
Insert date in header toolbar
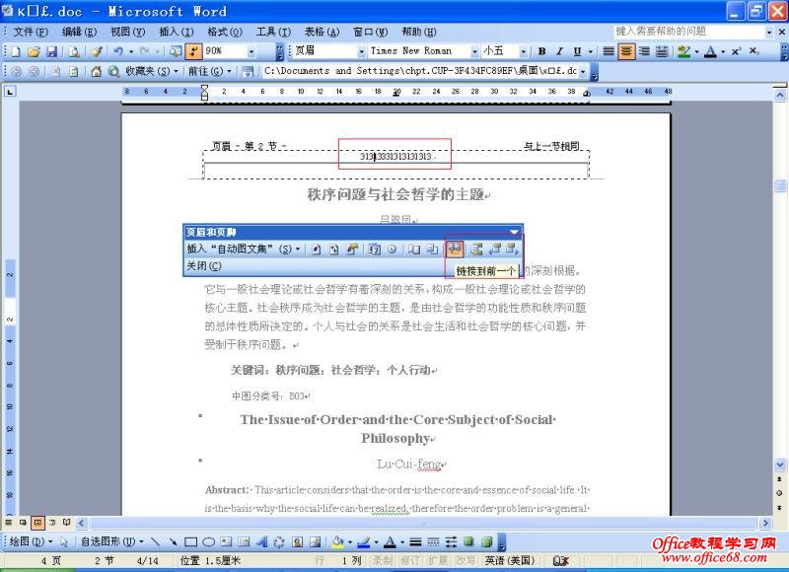tap(374, 250)
